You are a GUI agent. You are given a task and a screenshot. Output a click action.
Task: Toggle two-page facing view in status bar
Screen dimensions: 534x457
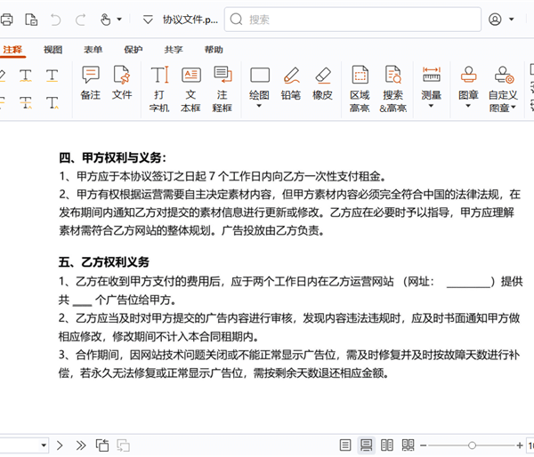(x=386, y=445)
